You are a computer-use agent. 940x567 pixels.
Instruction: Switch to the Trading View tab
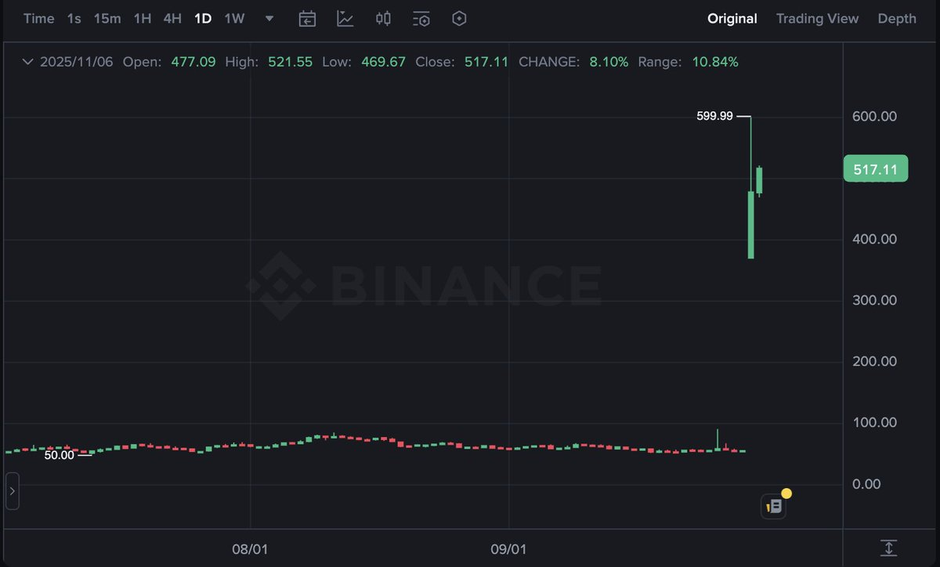pyautogui.click(x=817, y=19)
